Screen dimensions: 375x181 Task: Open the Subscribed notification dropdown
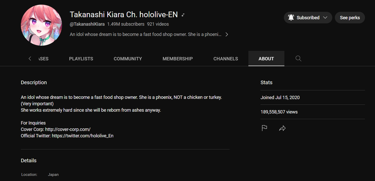[x=308, y=17]
